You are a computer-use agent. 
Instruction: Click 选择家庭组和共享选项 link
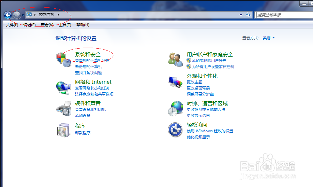[94, 94]
